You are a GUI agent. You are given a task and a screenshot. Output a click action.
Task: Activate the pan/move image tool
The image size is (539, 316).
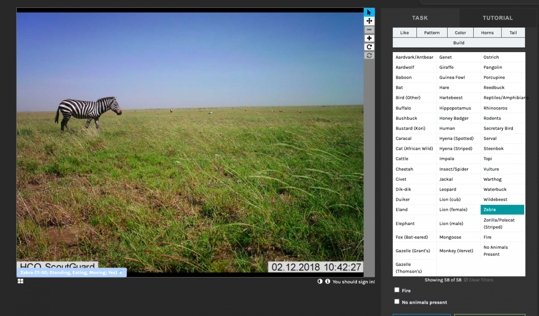369,21
